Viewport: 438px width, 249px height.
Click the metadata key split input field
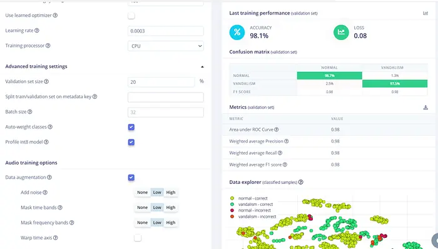pyautogui.click(x=166, y=97)
